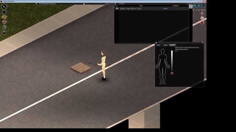Sort loot list by Category column
Image resolution: width=236 pixels, height=132 pixels.
[176, 5]
